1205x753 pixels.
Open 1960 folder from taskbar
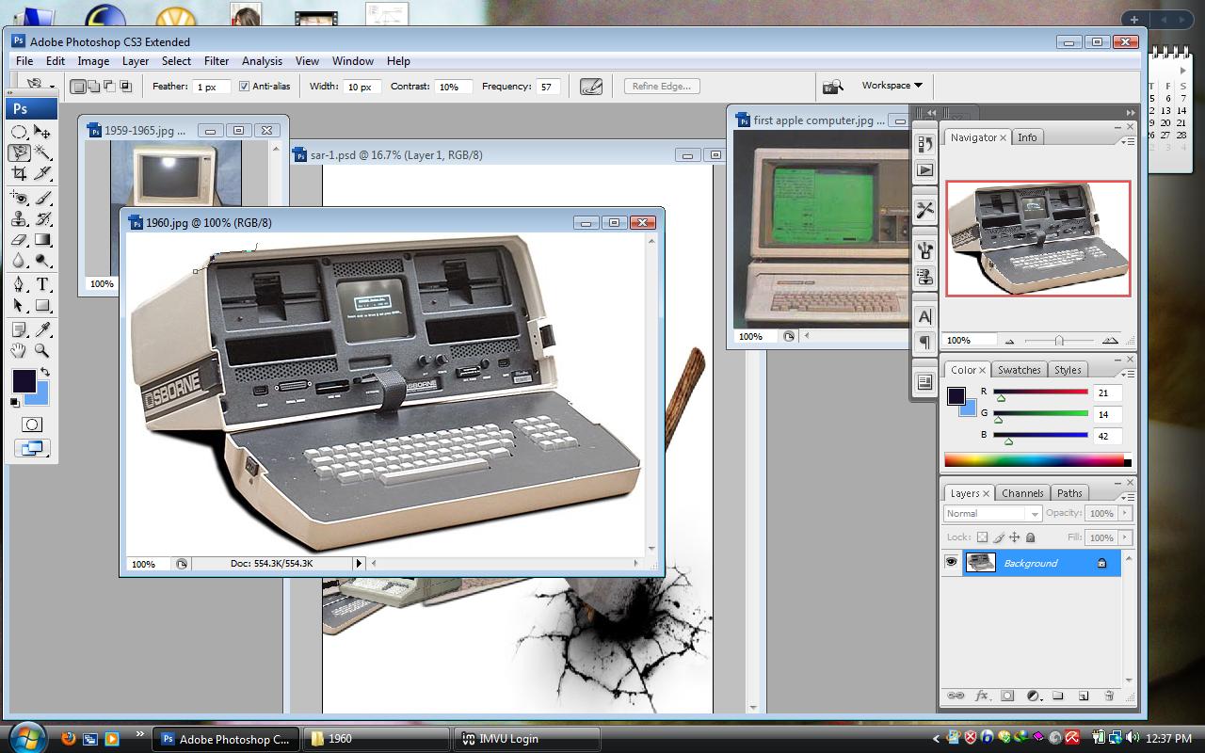tap(378, 739)
